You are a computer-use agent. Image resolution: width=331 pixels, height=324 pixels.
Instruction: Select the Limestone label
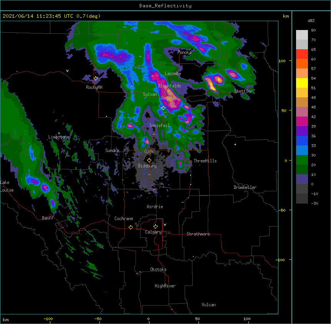[59, 137]
